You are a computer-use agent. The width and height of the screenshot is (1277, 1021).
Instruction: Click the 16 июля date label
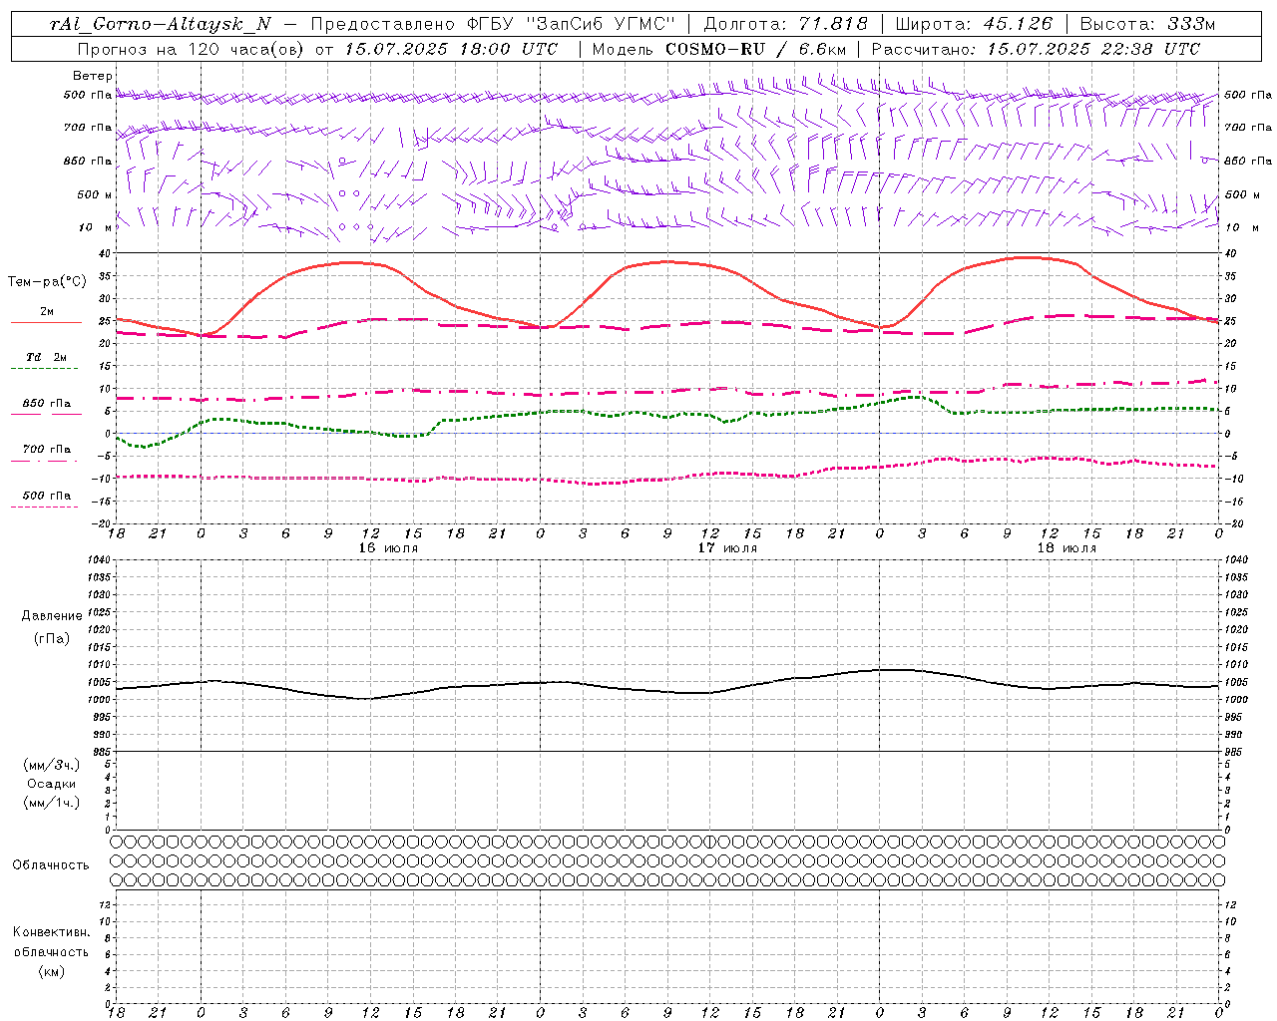(388, 548)
